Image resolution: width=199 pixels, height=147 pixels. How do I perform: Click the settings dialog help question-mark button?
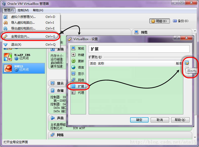[177, 38]
